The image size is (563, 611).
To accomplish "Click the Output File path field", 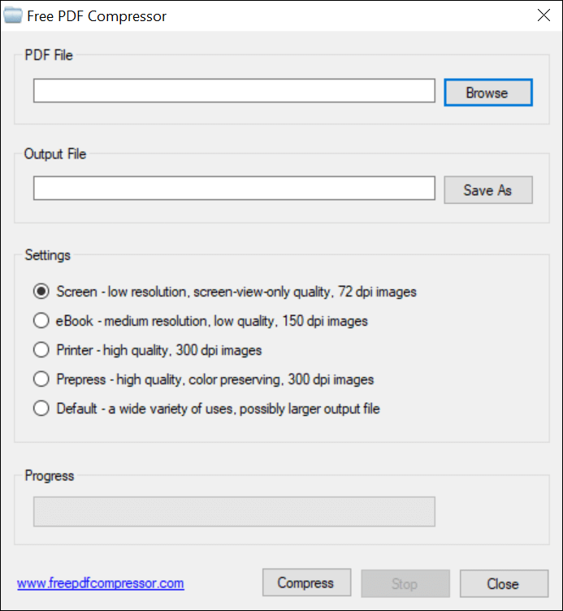I will click(x=234, y=188).
